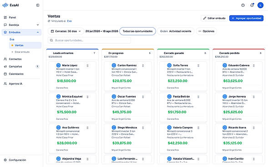Open options menu on Carlos Ramírez card
The width and height of the screenshot is (268, 167).
click(143, 65)
